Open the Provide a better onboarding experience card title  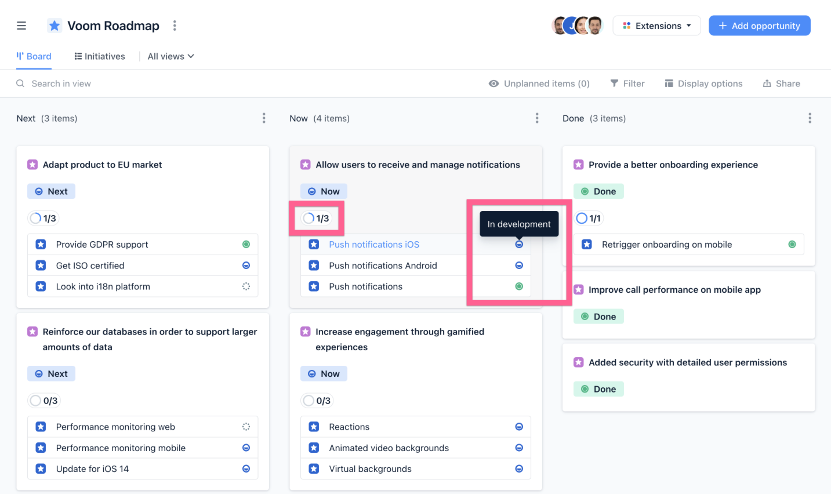pos(673,165)
